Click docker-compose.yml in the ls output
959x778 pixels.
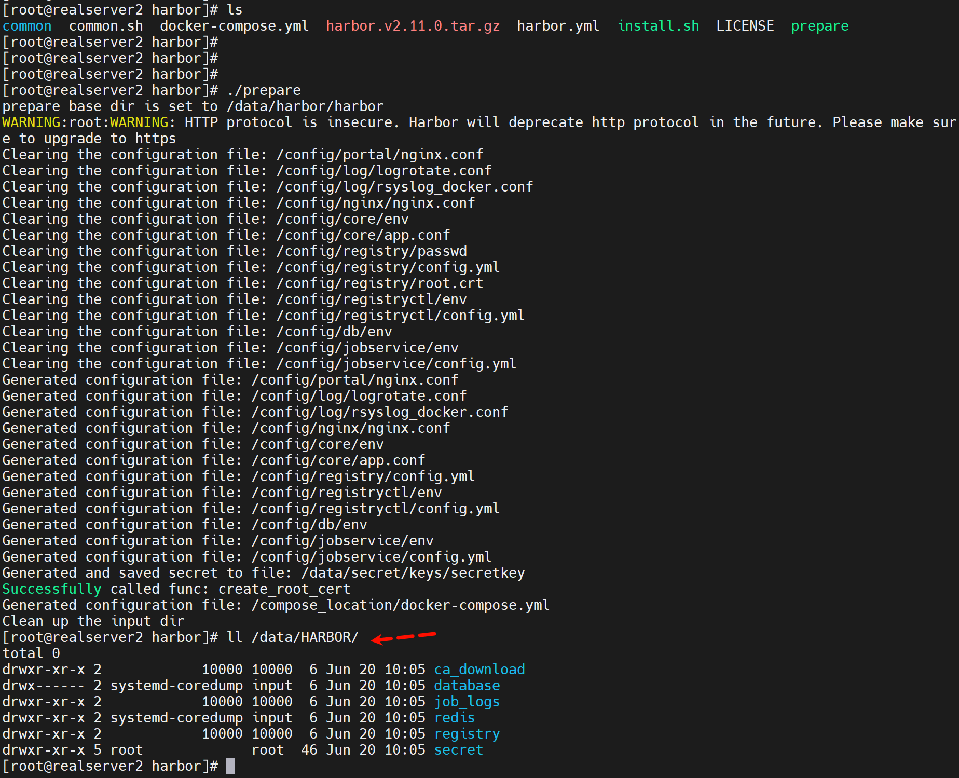coord(234,26)
